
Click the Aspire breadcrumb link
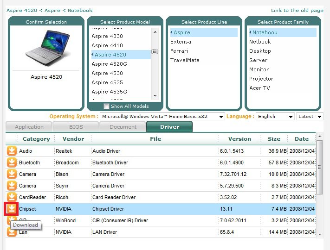52,10
